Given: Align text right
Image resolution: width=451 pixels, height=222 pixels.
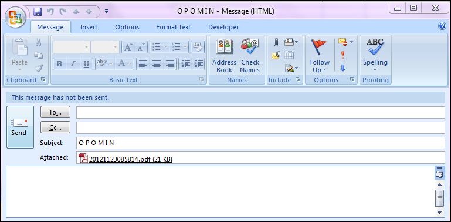Looking at the screenshot, I should (169, 64).
